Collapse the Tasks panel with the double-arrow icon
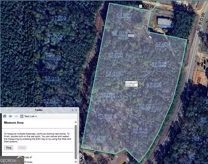The width and height of the screenshot is (208, 164). pyautogui.click(x=72, y=110)
